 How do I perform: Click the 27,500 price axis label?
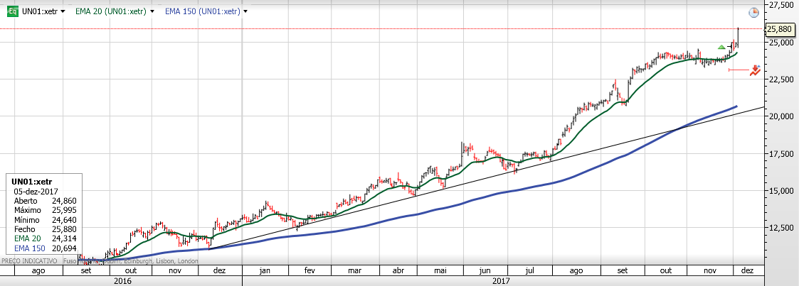pos(781,4)
